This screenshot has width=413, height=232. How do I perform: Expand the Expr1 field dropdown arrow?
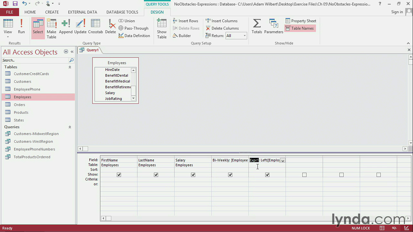pos(283,160)
